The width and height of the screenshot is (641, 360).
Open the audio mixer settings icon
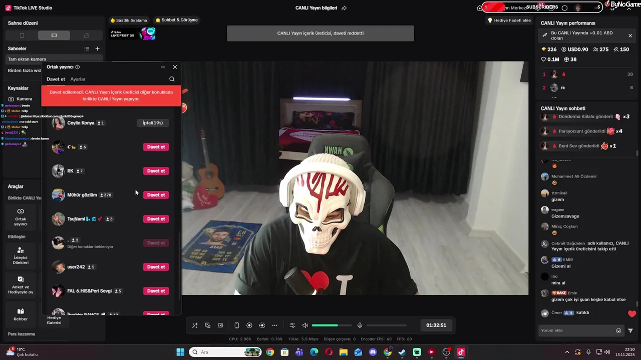pos(292,325)
